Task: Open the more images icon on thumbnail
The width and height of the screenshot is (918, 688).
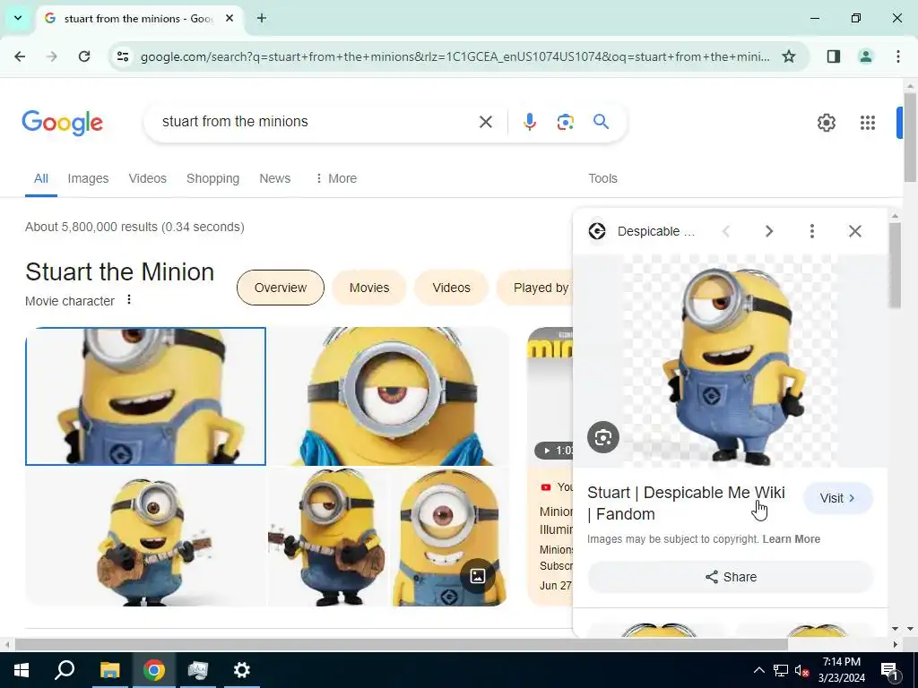Action: point(477,576)
